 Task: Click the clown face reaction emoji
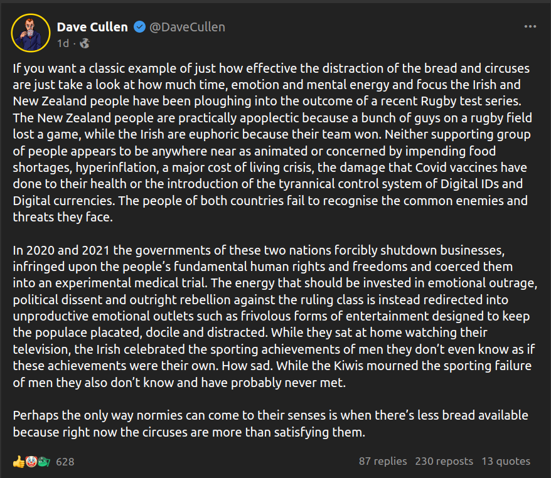tap(29, 462)
